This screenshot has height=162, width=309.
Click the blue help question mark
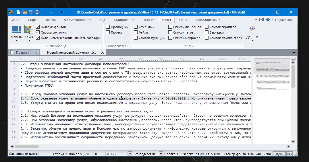[268, 19]
